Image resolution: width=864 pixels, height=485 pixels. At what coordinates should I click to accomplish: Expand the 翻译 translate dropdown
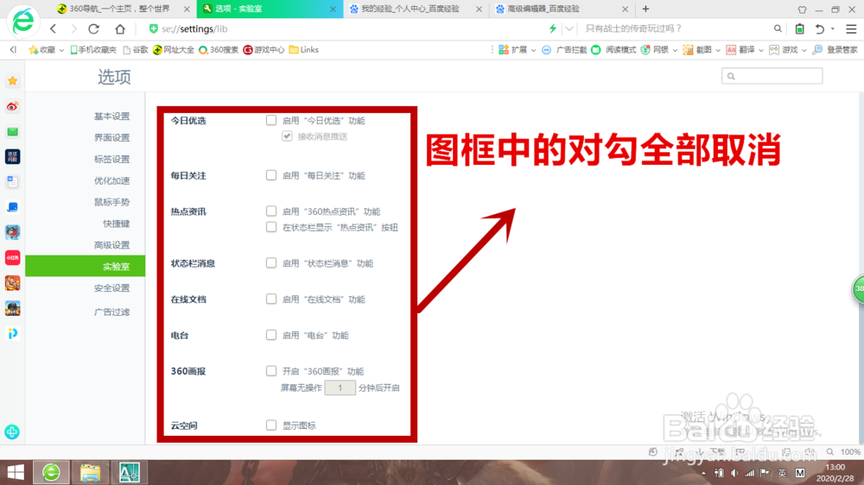pos(761,50)
